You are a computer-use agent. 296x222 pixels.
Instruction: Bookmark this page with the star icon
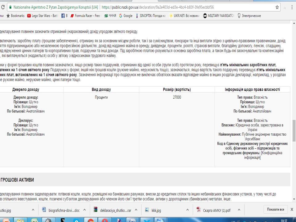(x=277, y=7)
